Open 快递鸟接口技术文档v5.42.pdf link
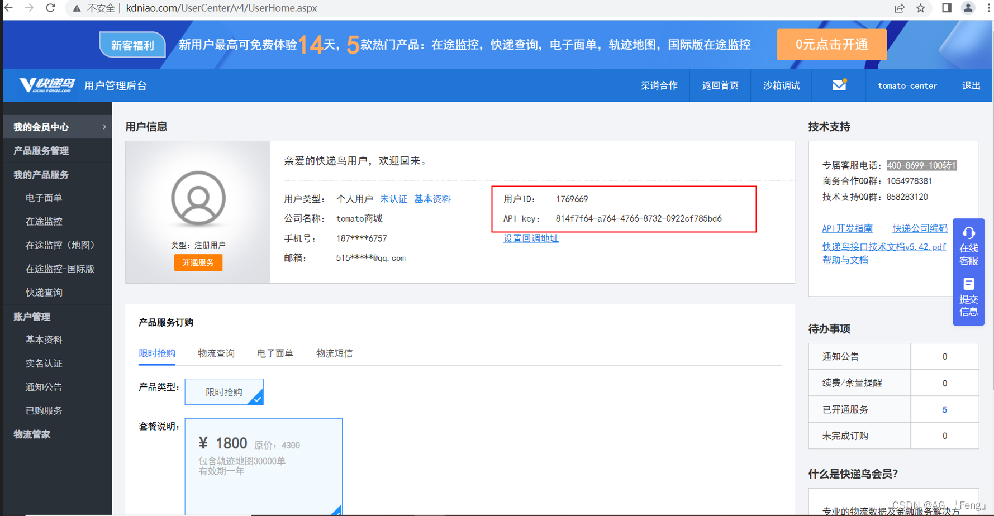 [x=884, y=247]
